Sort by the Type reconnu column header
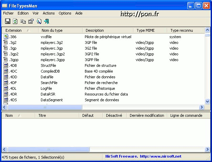The width and height of the screenshot is (212, 162). 186,30
